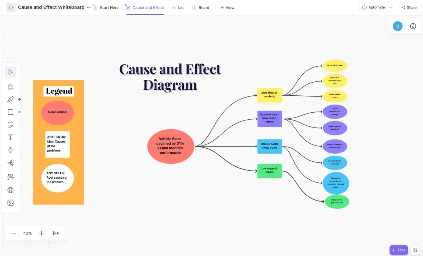The width and height of the screenshot is (423, 256).
Task: Open the AI sparkle image tool
Action: pos(11,177)
